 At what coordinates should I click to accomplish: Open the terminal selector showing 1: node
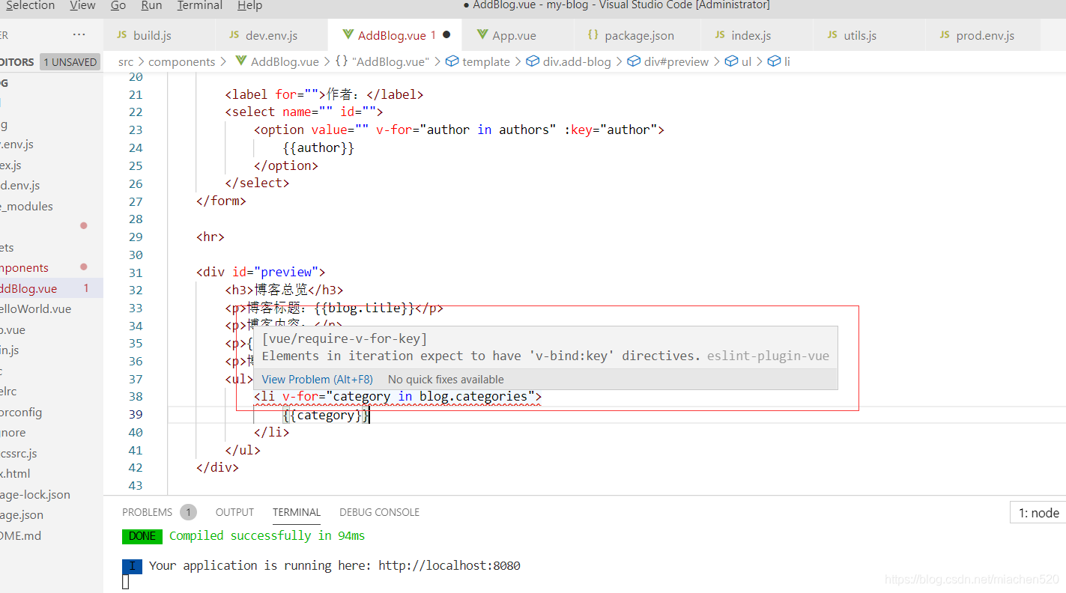tap(1038, 512)
